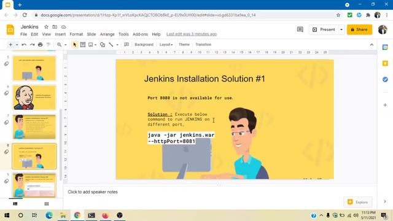Select slide 7 thumbnail
Image resolution: width=393 pixels, height=221 pixels.
coord(34,127)
